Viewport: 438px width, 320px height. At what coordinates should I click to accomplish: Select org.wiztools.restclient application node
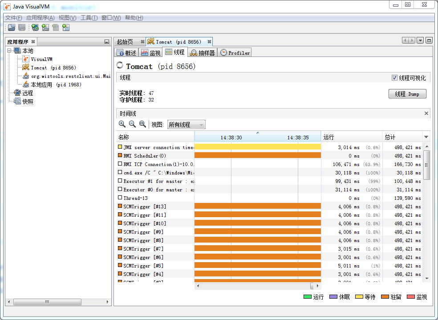click(x=71, y=76)
